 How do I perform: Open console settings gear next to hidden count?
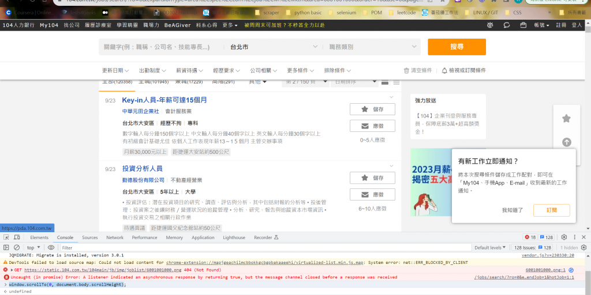(583, 247)
